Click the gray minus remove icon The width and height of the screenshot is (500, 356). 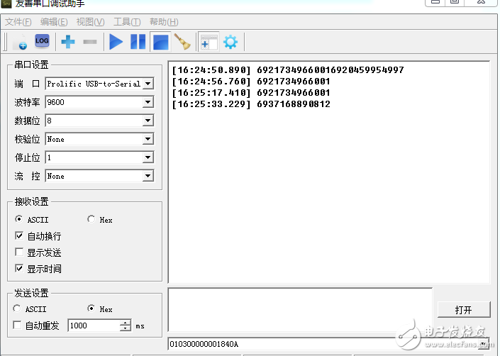point(90,42)
